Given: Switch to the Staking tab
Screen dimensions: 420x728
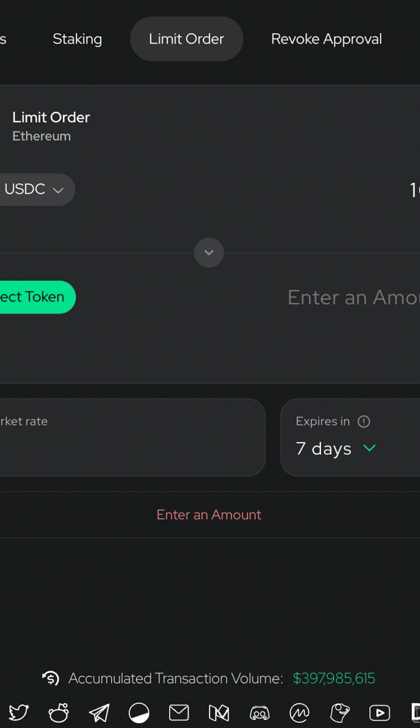Looking at the screenshot, I should click(77, 39).
